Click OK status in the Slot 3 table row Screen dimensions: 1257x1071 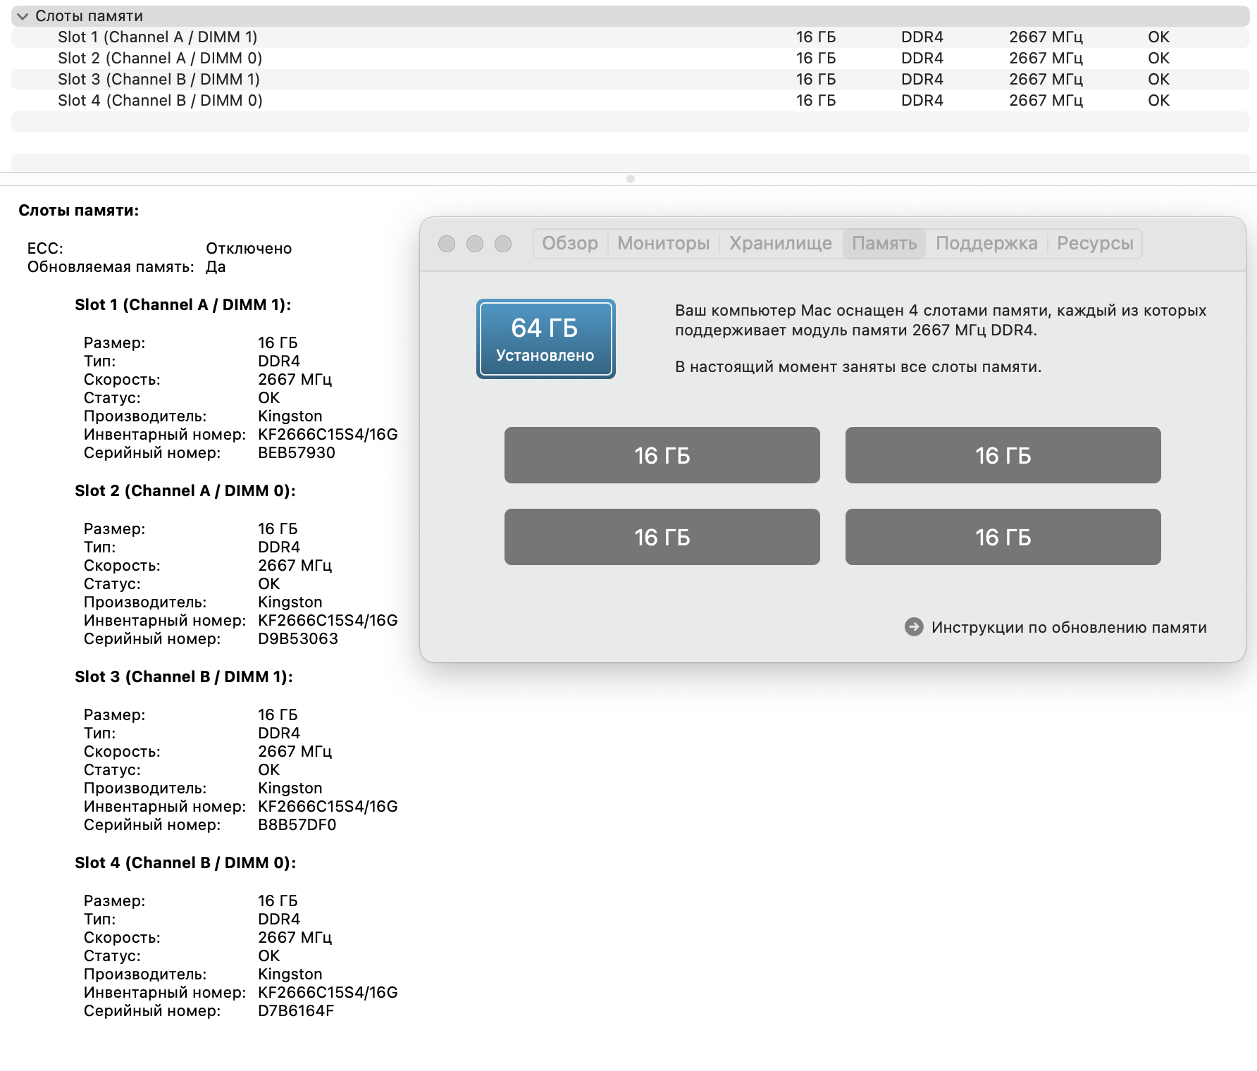pyautogui.click(x=1158, y=80)
